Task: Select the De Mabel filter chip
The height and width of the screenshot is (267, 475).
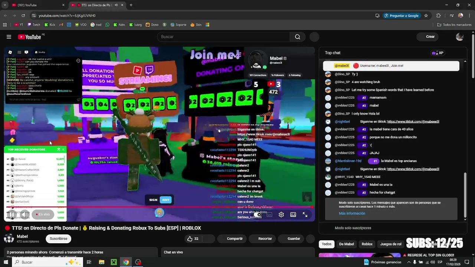Action: [347, 244]
